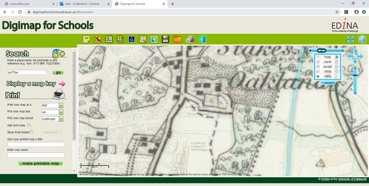Close the Digimap for Schools tab
Viewport: 369px width, 186px height.
[164, 4]
